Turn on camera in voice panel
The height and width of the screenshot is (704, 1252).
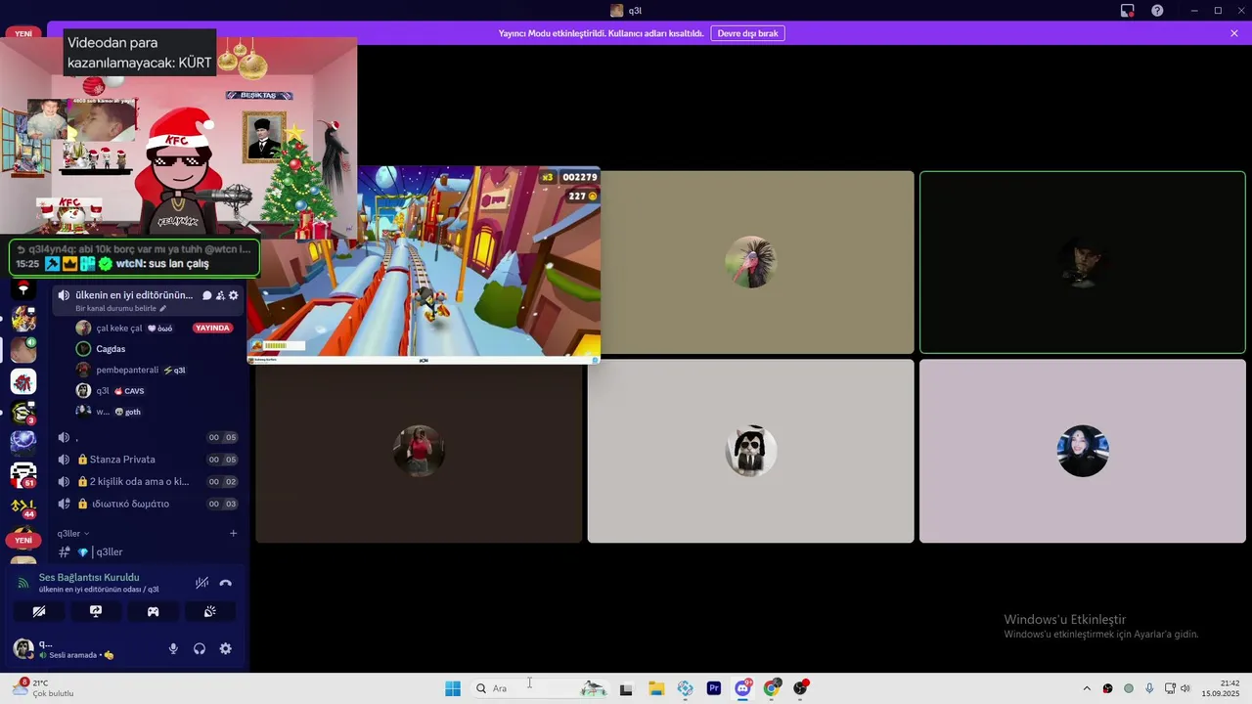pyautogui.click(x=39, y=611)
